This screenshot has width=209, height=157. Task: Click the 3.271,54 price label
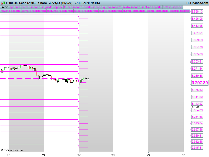coord(197,69)
